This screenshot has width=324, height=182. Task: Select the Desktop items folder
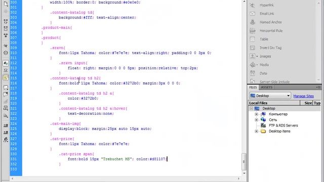pyautogui.click(x=279, y=131)
